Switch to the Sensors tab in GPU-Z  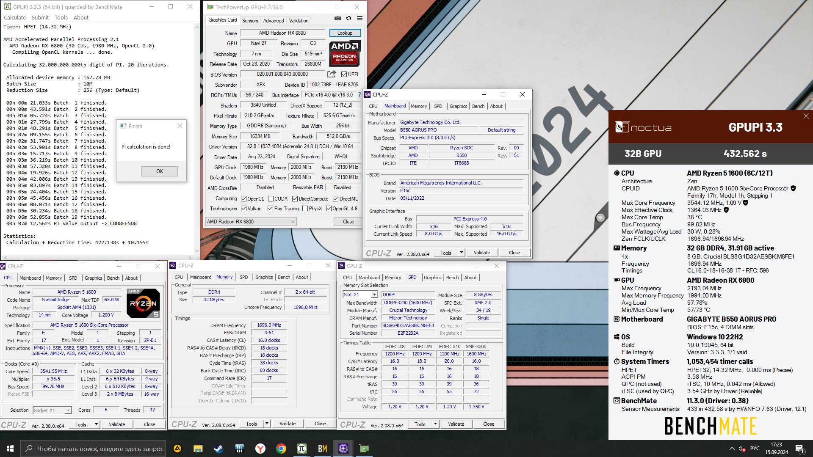click(250, 20)
